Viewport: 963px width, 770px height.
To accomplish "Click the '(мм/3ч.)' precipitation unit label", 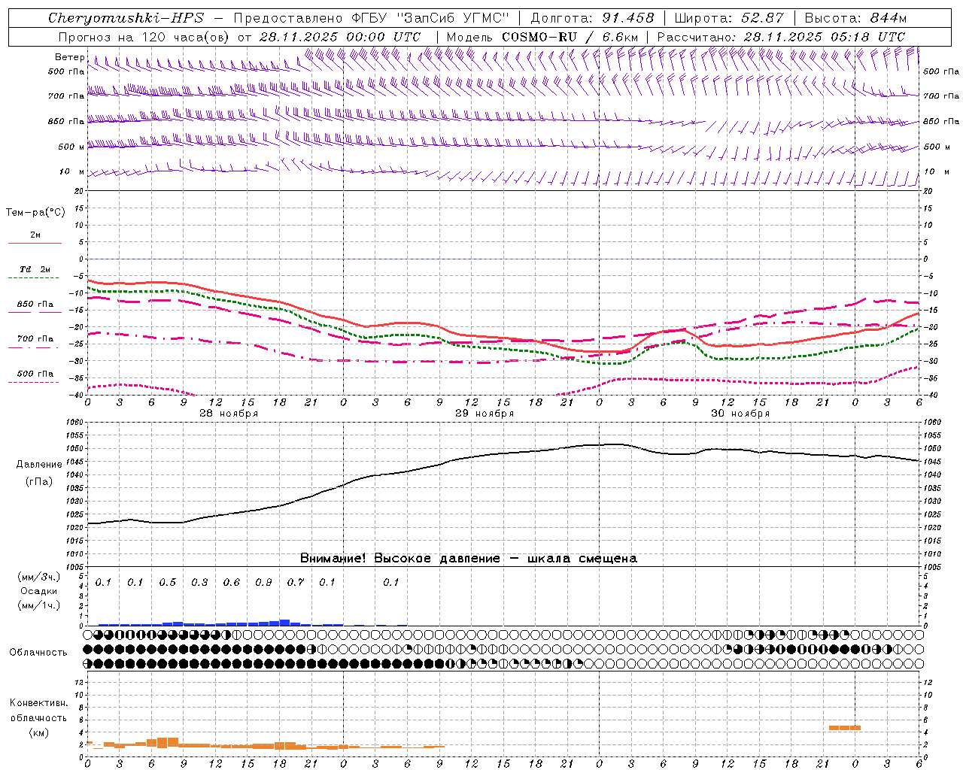I will pos(39,577).
